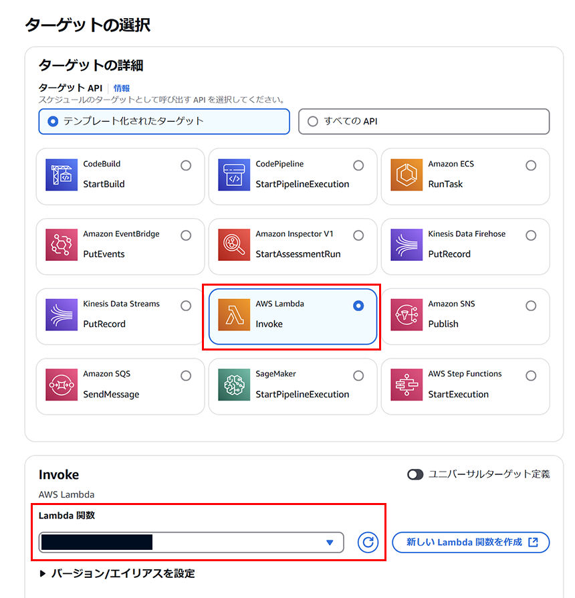The height and width of the screenshot is (598, 575).
Task: Select Kinesis Data Firehose radio button
Action: (531, 235)
